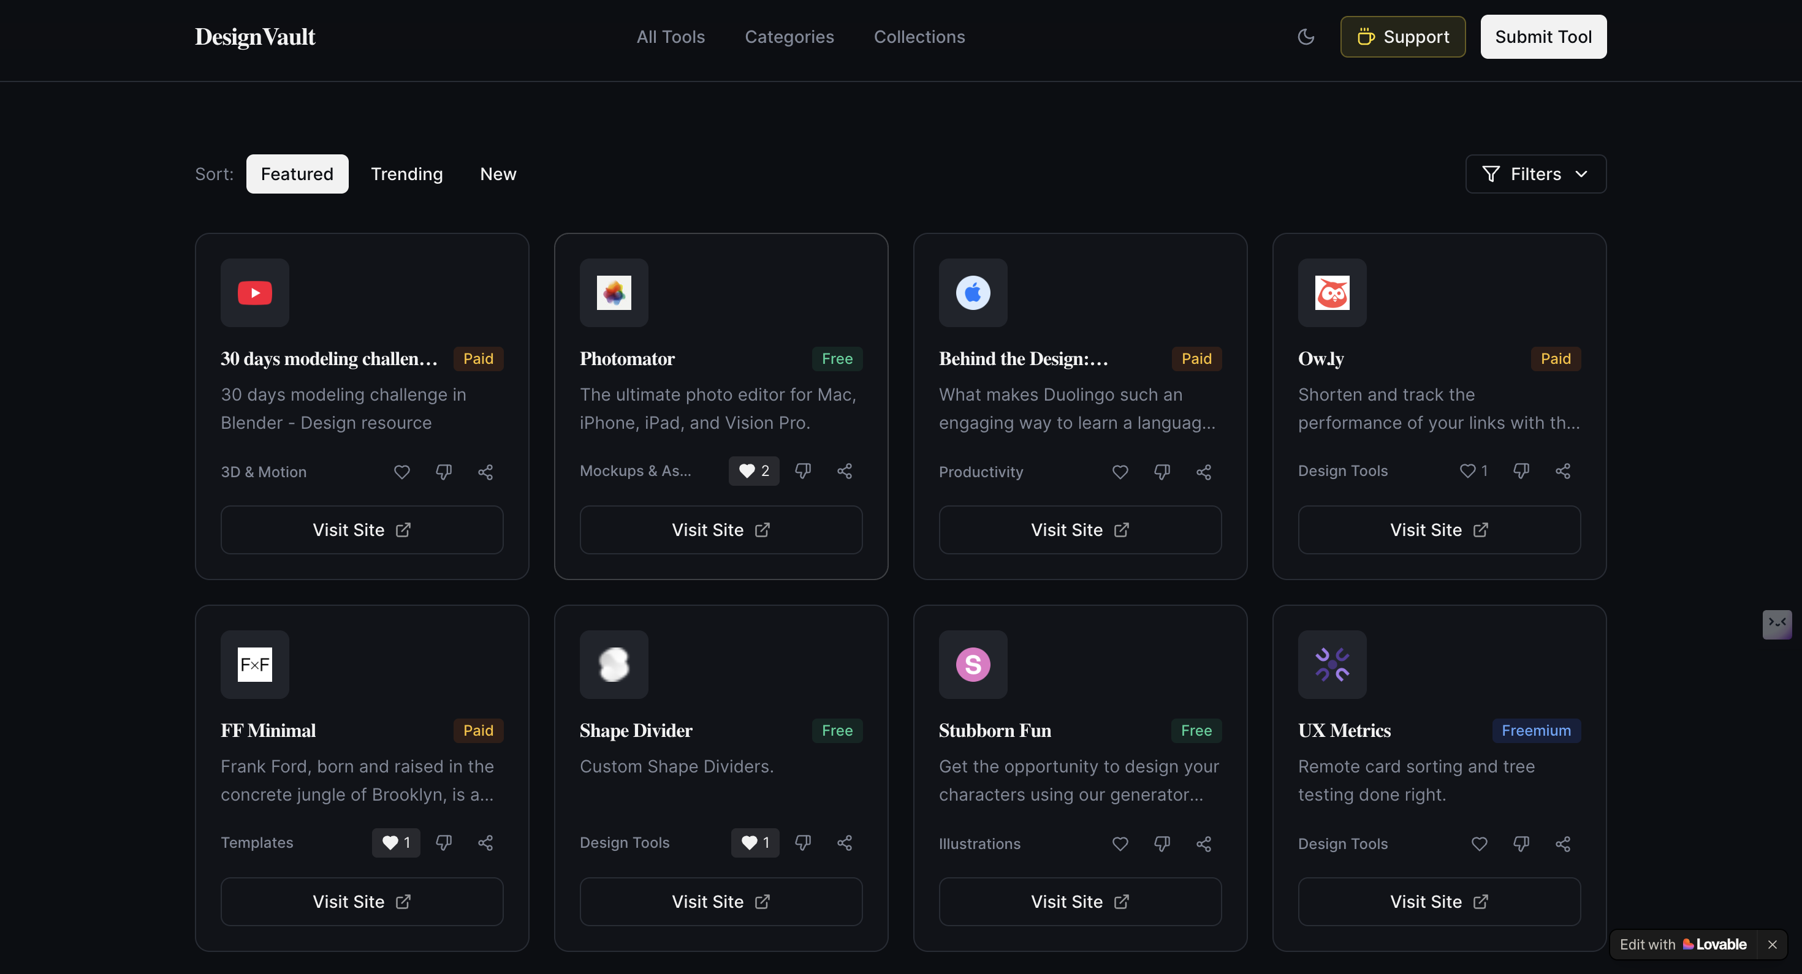The image size is (1802, 974).
Task: Dislike the Stubborn Fun tool
Action: point(1161,844)
